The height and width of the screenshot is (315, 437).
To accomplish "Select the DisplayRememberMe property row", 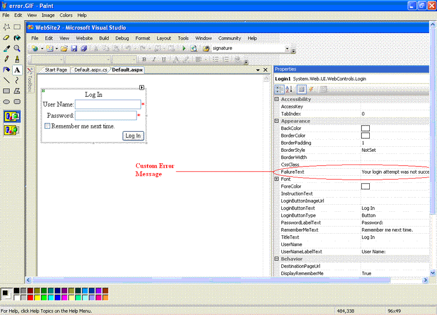I will click(x=352, y=274).
